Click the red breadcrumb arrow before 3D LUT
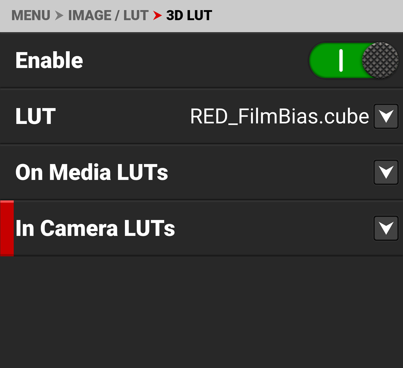 (x=157, y=15)
